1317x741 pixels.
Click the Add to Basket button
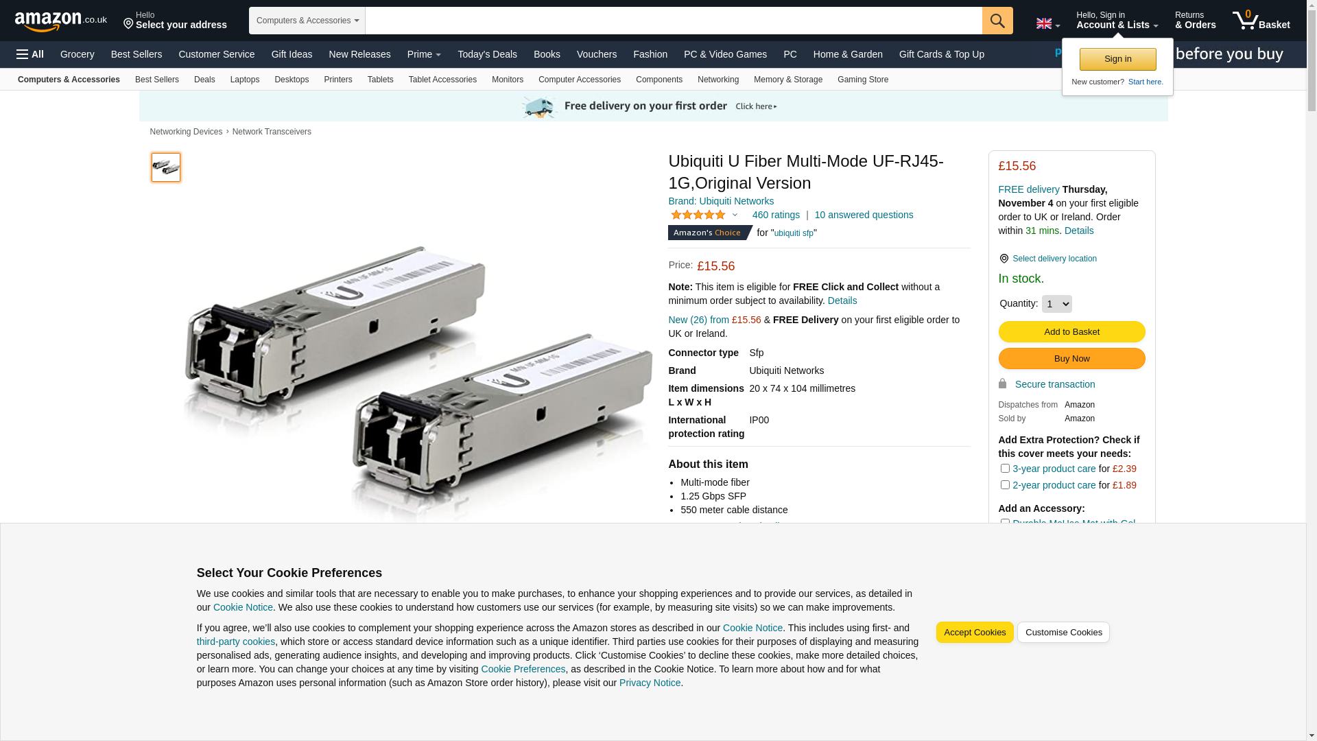click(x=1071, y=332)
